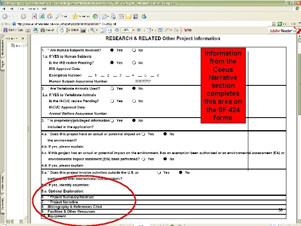Click the Adobe Reader Search binoculars
Screen dimensions: 301x226
click(x=47, y=30)
